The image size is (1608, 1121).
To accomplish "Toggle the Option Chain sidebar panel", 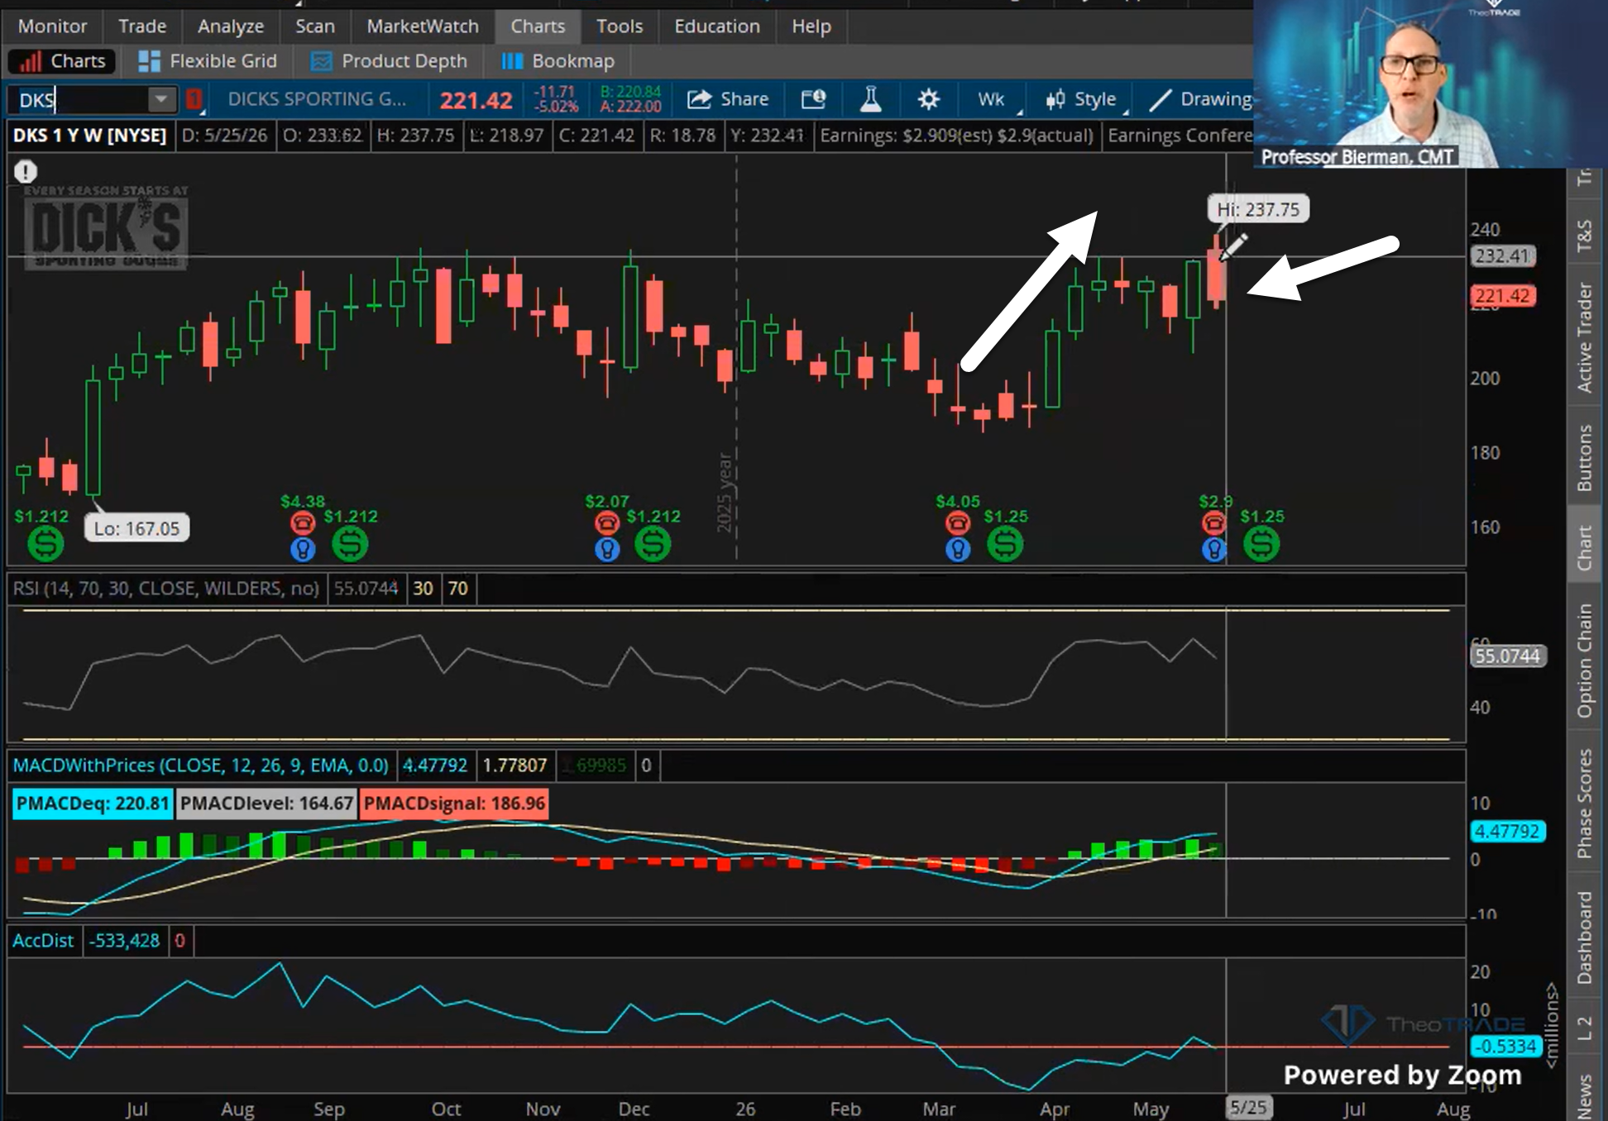I will click(1584, 661).
